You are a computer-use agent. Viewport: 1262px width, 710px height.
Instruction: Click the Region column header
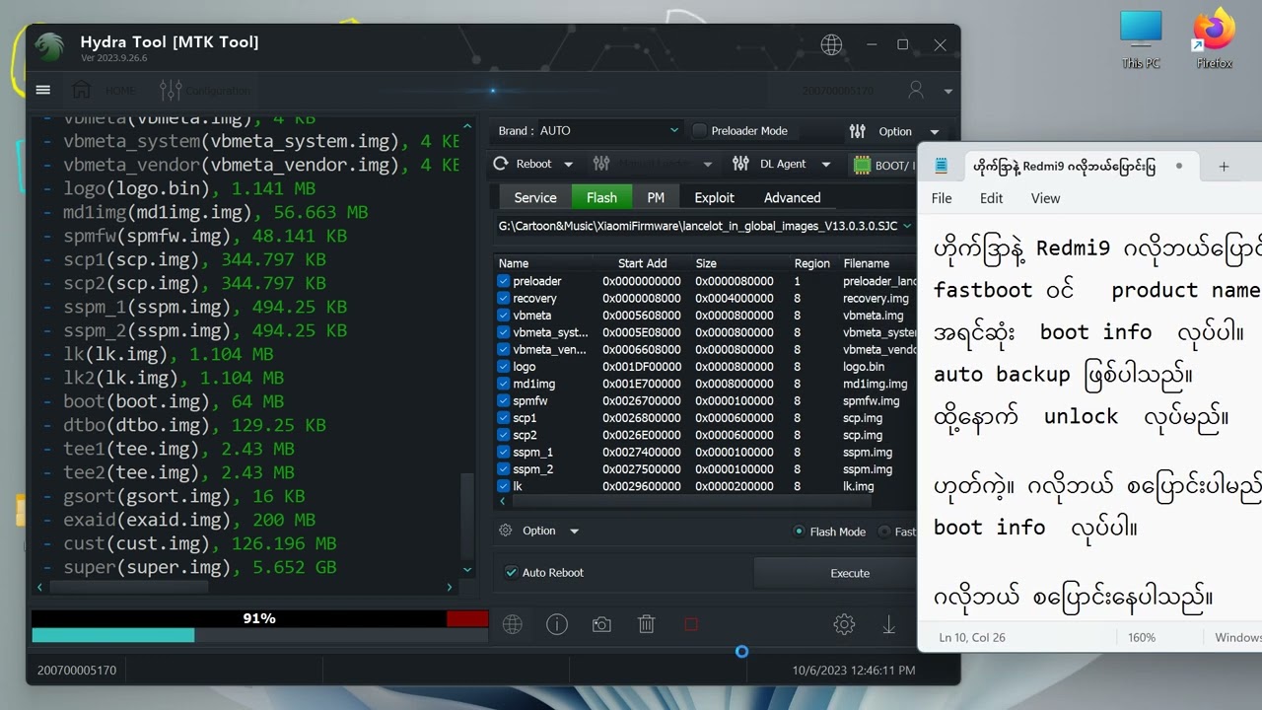click(812, 263)
